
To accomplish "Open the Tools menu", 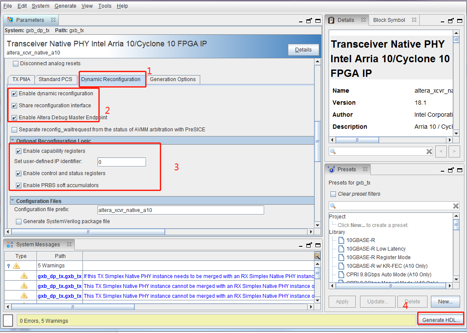I will 105,6.
